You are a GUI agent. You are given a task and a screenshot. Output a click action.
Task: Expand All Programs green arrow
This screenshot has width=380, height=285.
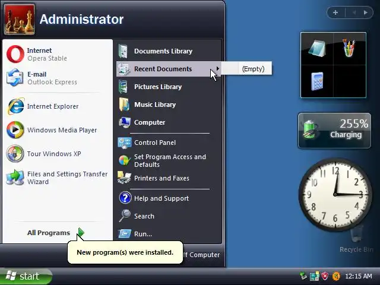pos(81,233)
